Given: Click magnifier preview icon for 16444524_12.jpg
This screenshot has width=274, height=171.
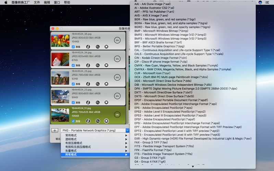Looking at the screenshot, I should point(98,121).
